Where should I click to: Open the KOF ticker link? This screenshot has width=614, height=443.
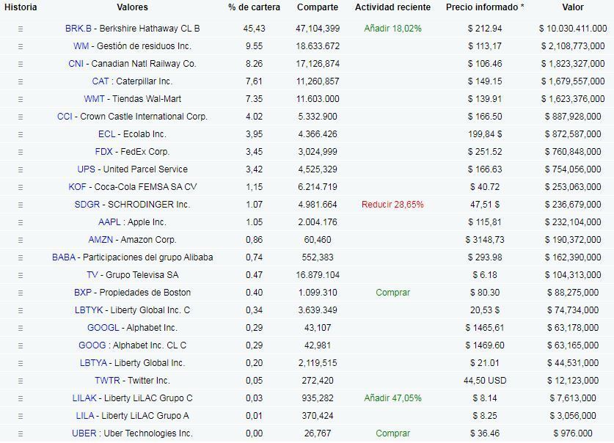click(x=77, y=187)
